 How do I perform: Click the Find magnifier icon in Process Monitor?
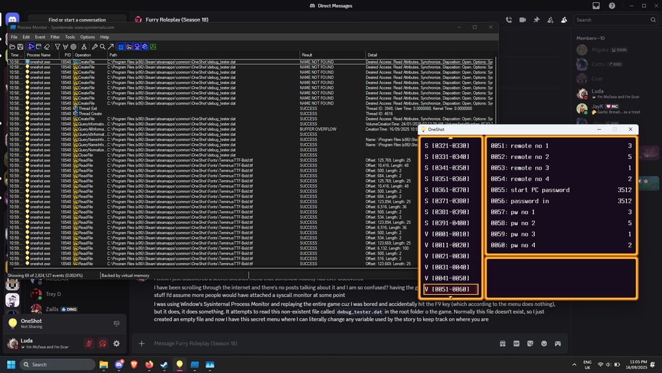coord(103,46)
